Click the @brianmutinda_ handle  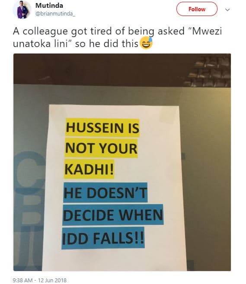55,14
